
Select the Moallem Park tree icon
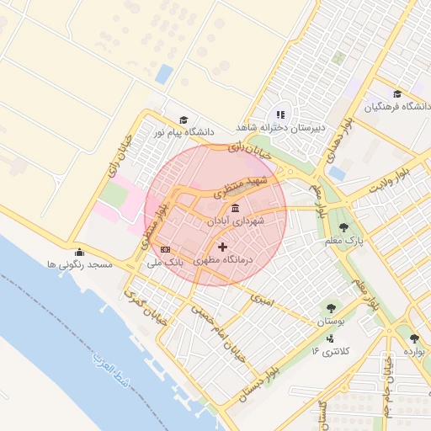coord(343,227)
